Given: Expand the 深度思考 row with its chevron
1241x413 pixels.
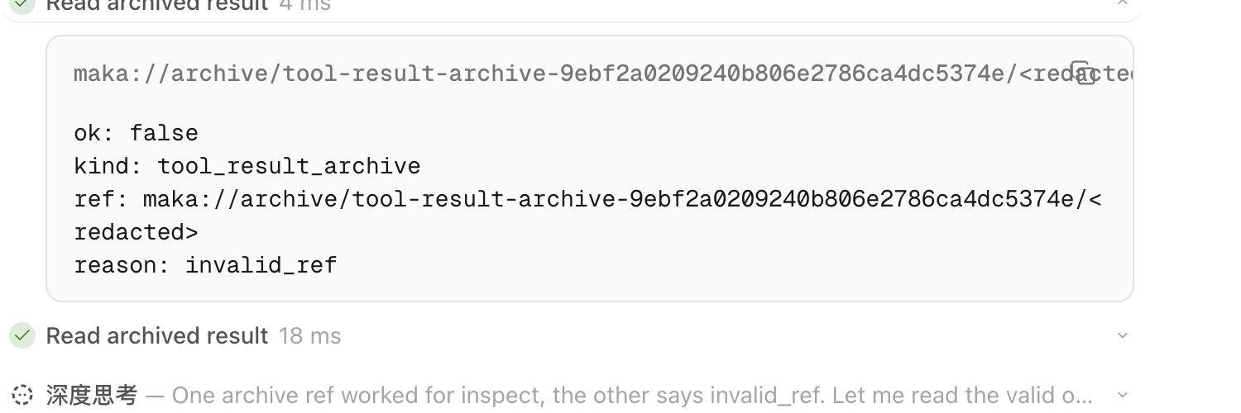Looking at the screenshot, I should [1122, 395].
